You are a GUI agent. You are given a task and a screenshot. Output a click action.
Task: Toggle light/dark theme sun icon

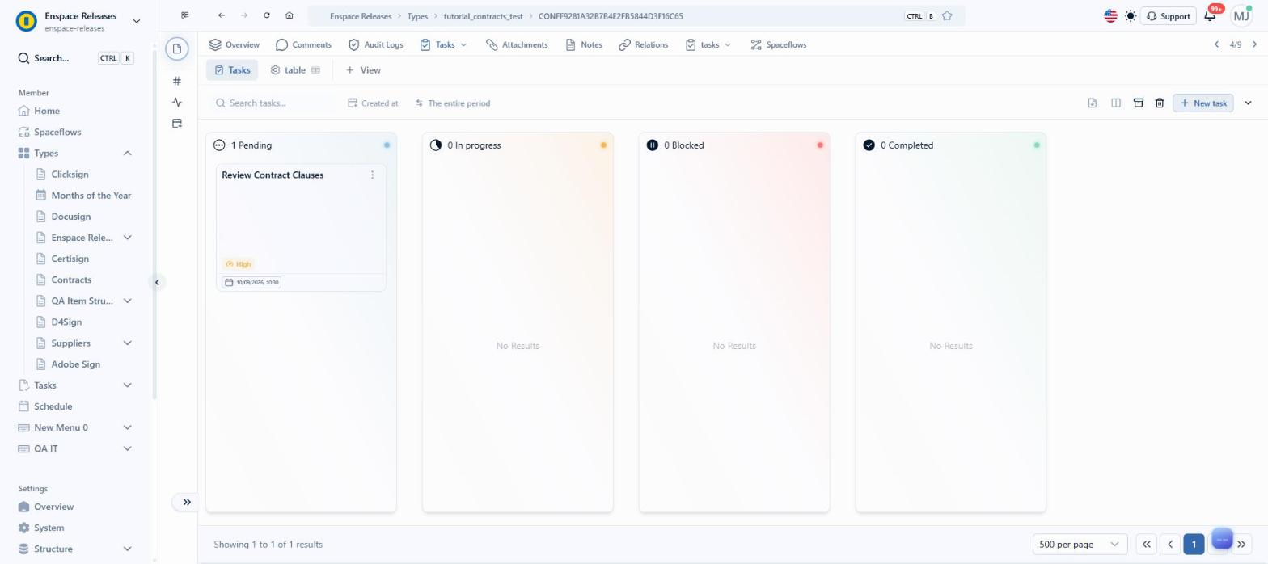[x=1130, y=15]
